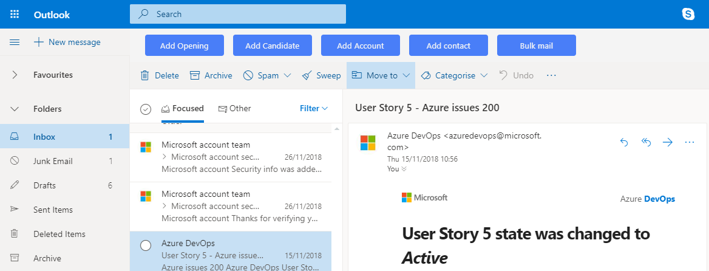Open the Filter dropdown
Image resolution: width=709 pixels, height=271 pixels.
coord(314,109)
